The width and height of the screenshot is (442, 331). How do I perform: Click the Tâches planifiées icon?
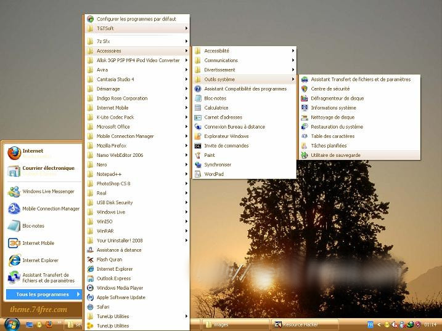[304, 146]
